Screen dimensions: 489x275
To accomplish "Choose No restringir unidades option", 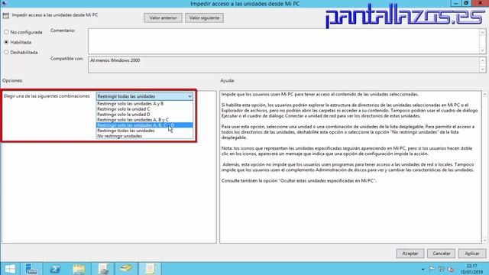I will [144, 136].
